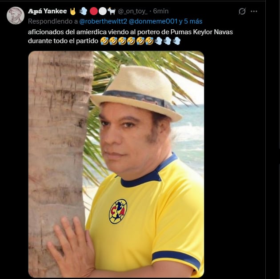
Task: Click the dash cloud emoji in the display name
Action: click(83, 11)
